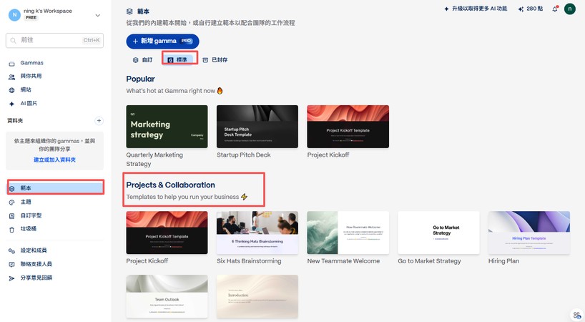Select 範本 in the sidebar
This screenshot has height=322, width=585.
pyautogui.click(x=55, y=187)
